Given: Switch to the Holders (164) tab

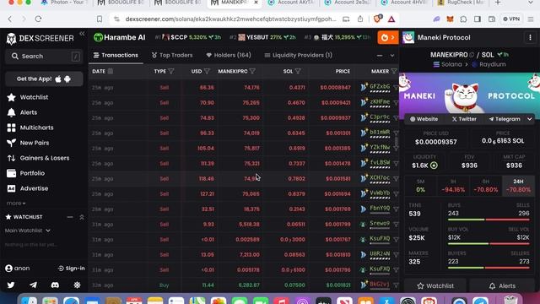Looking at the screenshot, I should pyautogui.click(x=229, y=55).
